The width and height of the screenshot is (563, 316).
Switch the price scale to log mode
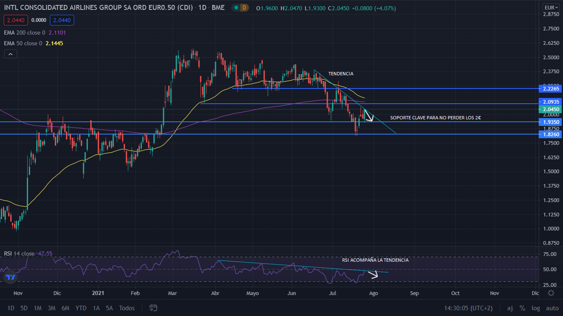click(536, 308)
